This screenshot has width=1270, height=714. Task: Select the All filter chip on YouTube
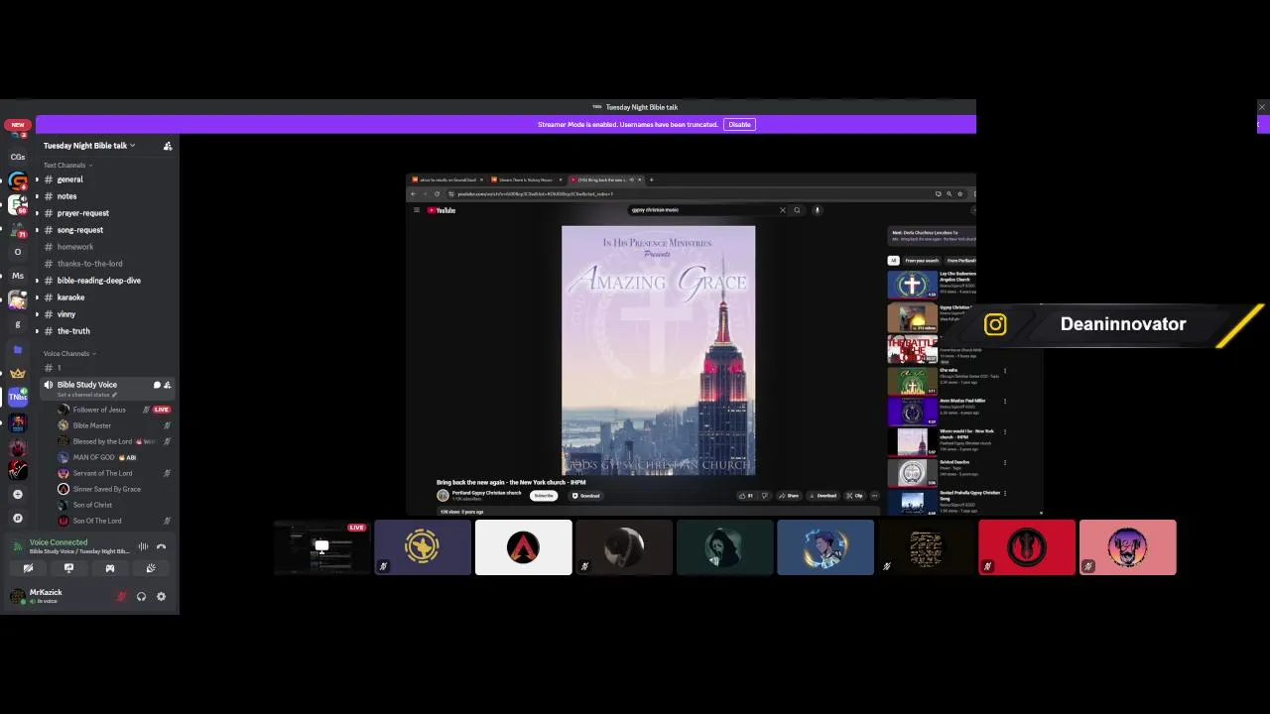click(x=893, y=261)
